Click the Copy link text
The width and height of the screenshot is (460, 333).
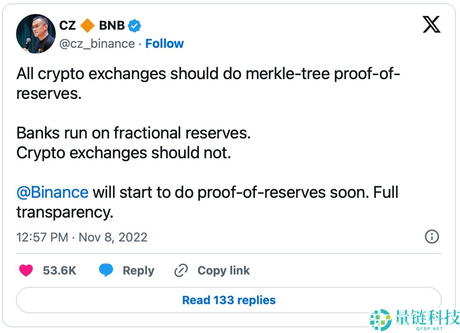pos(224,270)
